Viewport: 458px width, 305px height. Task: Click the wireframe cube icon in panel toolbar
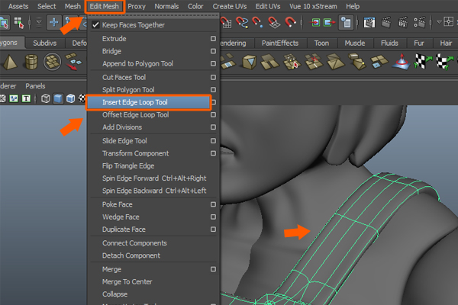click(45, 98)
